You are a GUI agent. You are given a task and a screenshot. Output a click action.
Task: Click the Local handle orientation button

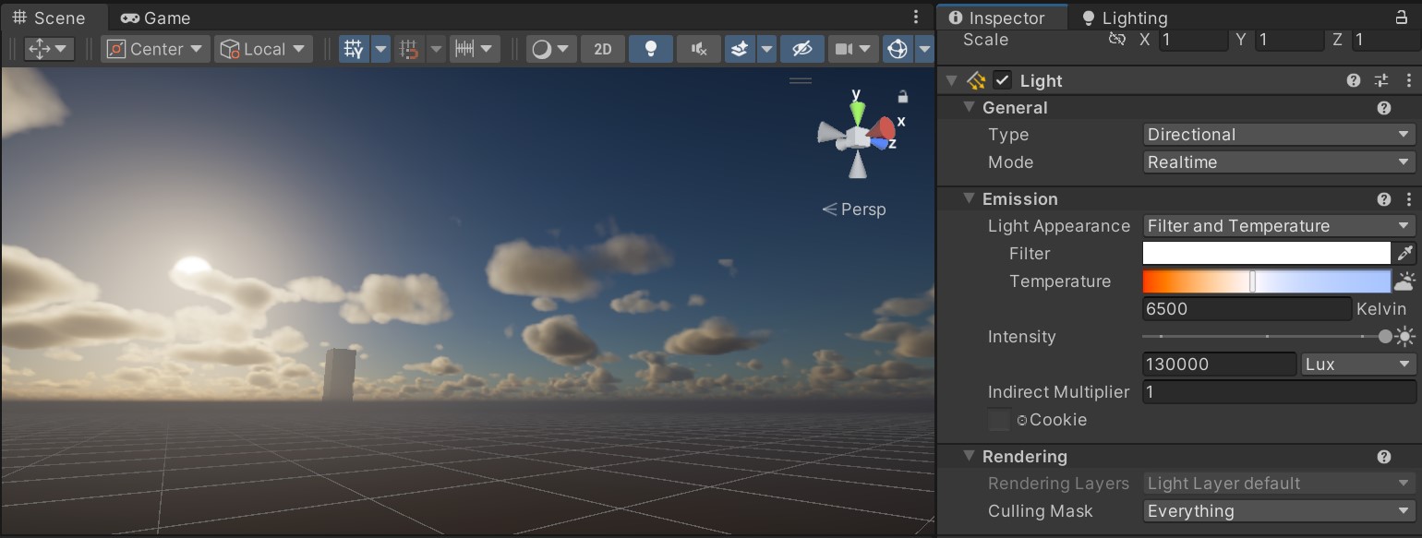263,49
